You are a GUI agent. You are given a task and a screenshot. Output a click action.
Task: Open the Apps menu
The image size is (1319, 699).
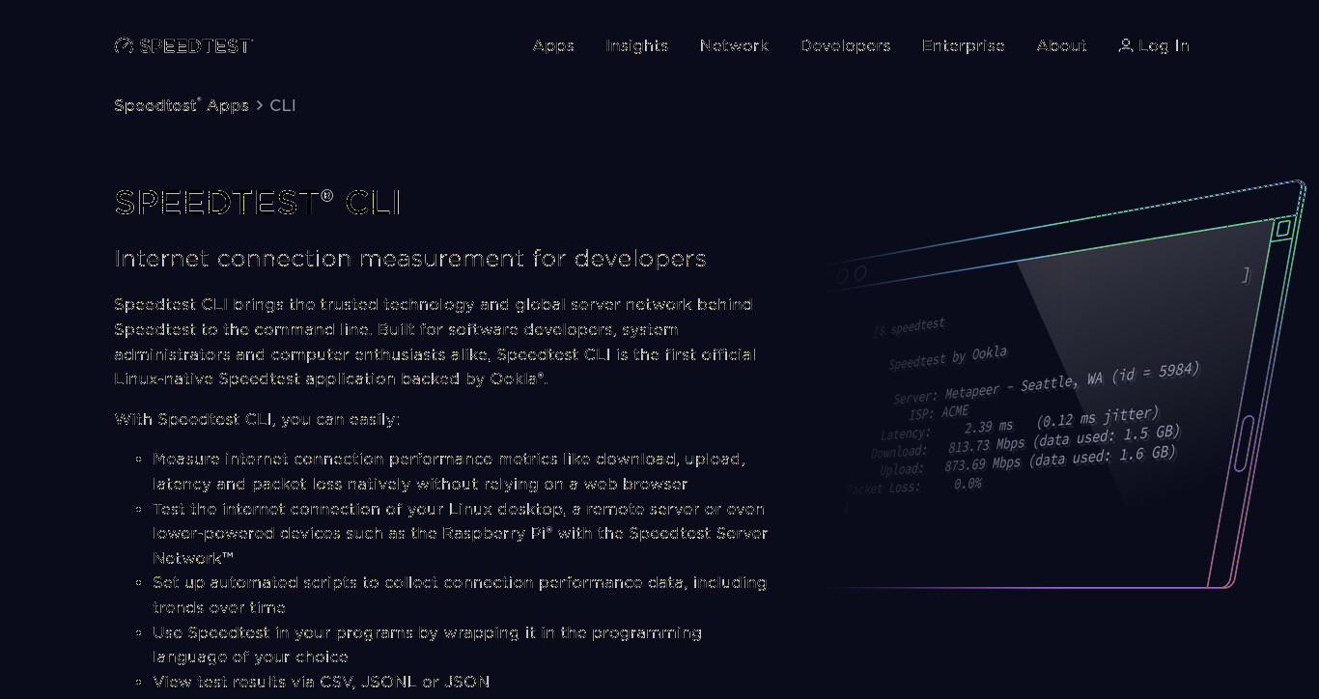coord(553,45)
